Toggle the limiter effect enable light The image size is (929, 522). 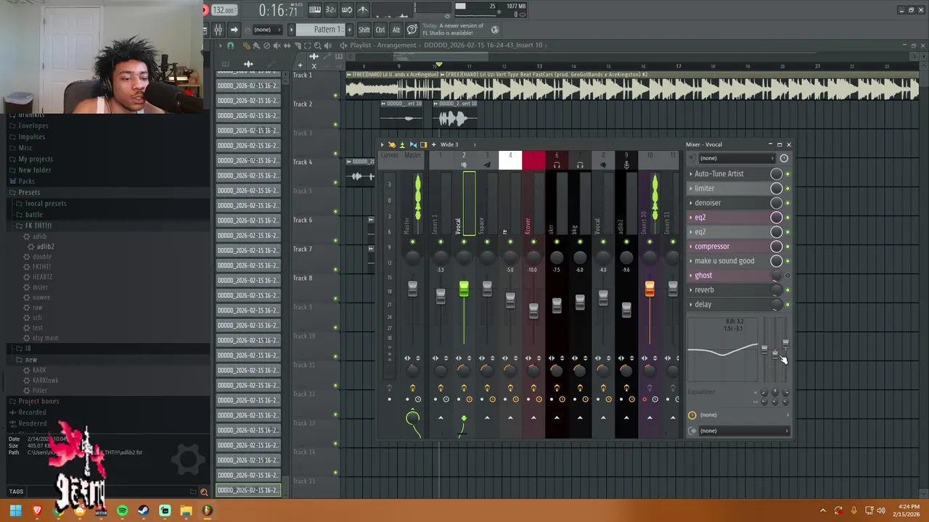point(787,188)
